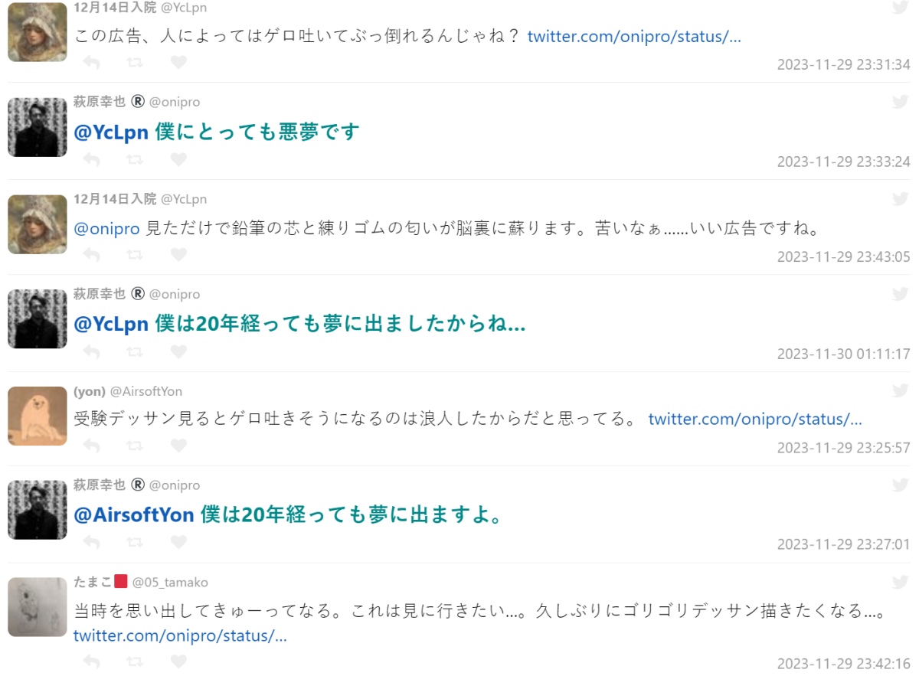Open the @05_tamako user handle
The height and width of the screenshot is (676, 919).
click(x=170, y=583)
